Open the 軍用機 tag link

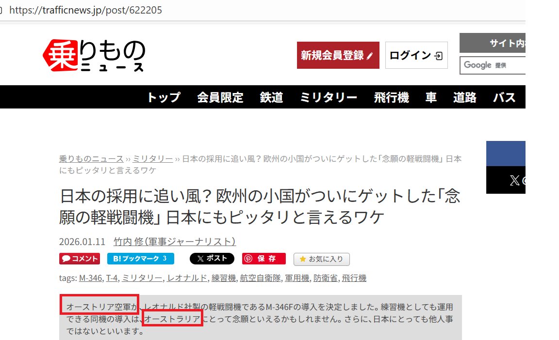coord(297,278)
